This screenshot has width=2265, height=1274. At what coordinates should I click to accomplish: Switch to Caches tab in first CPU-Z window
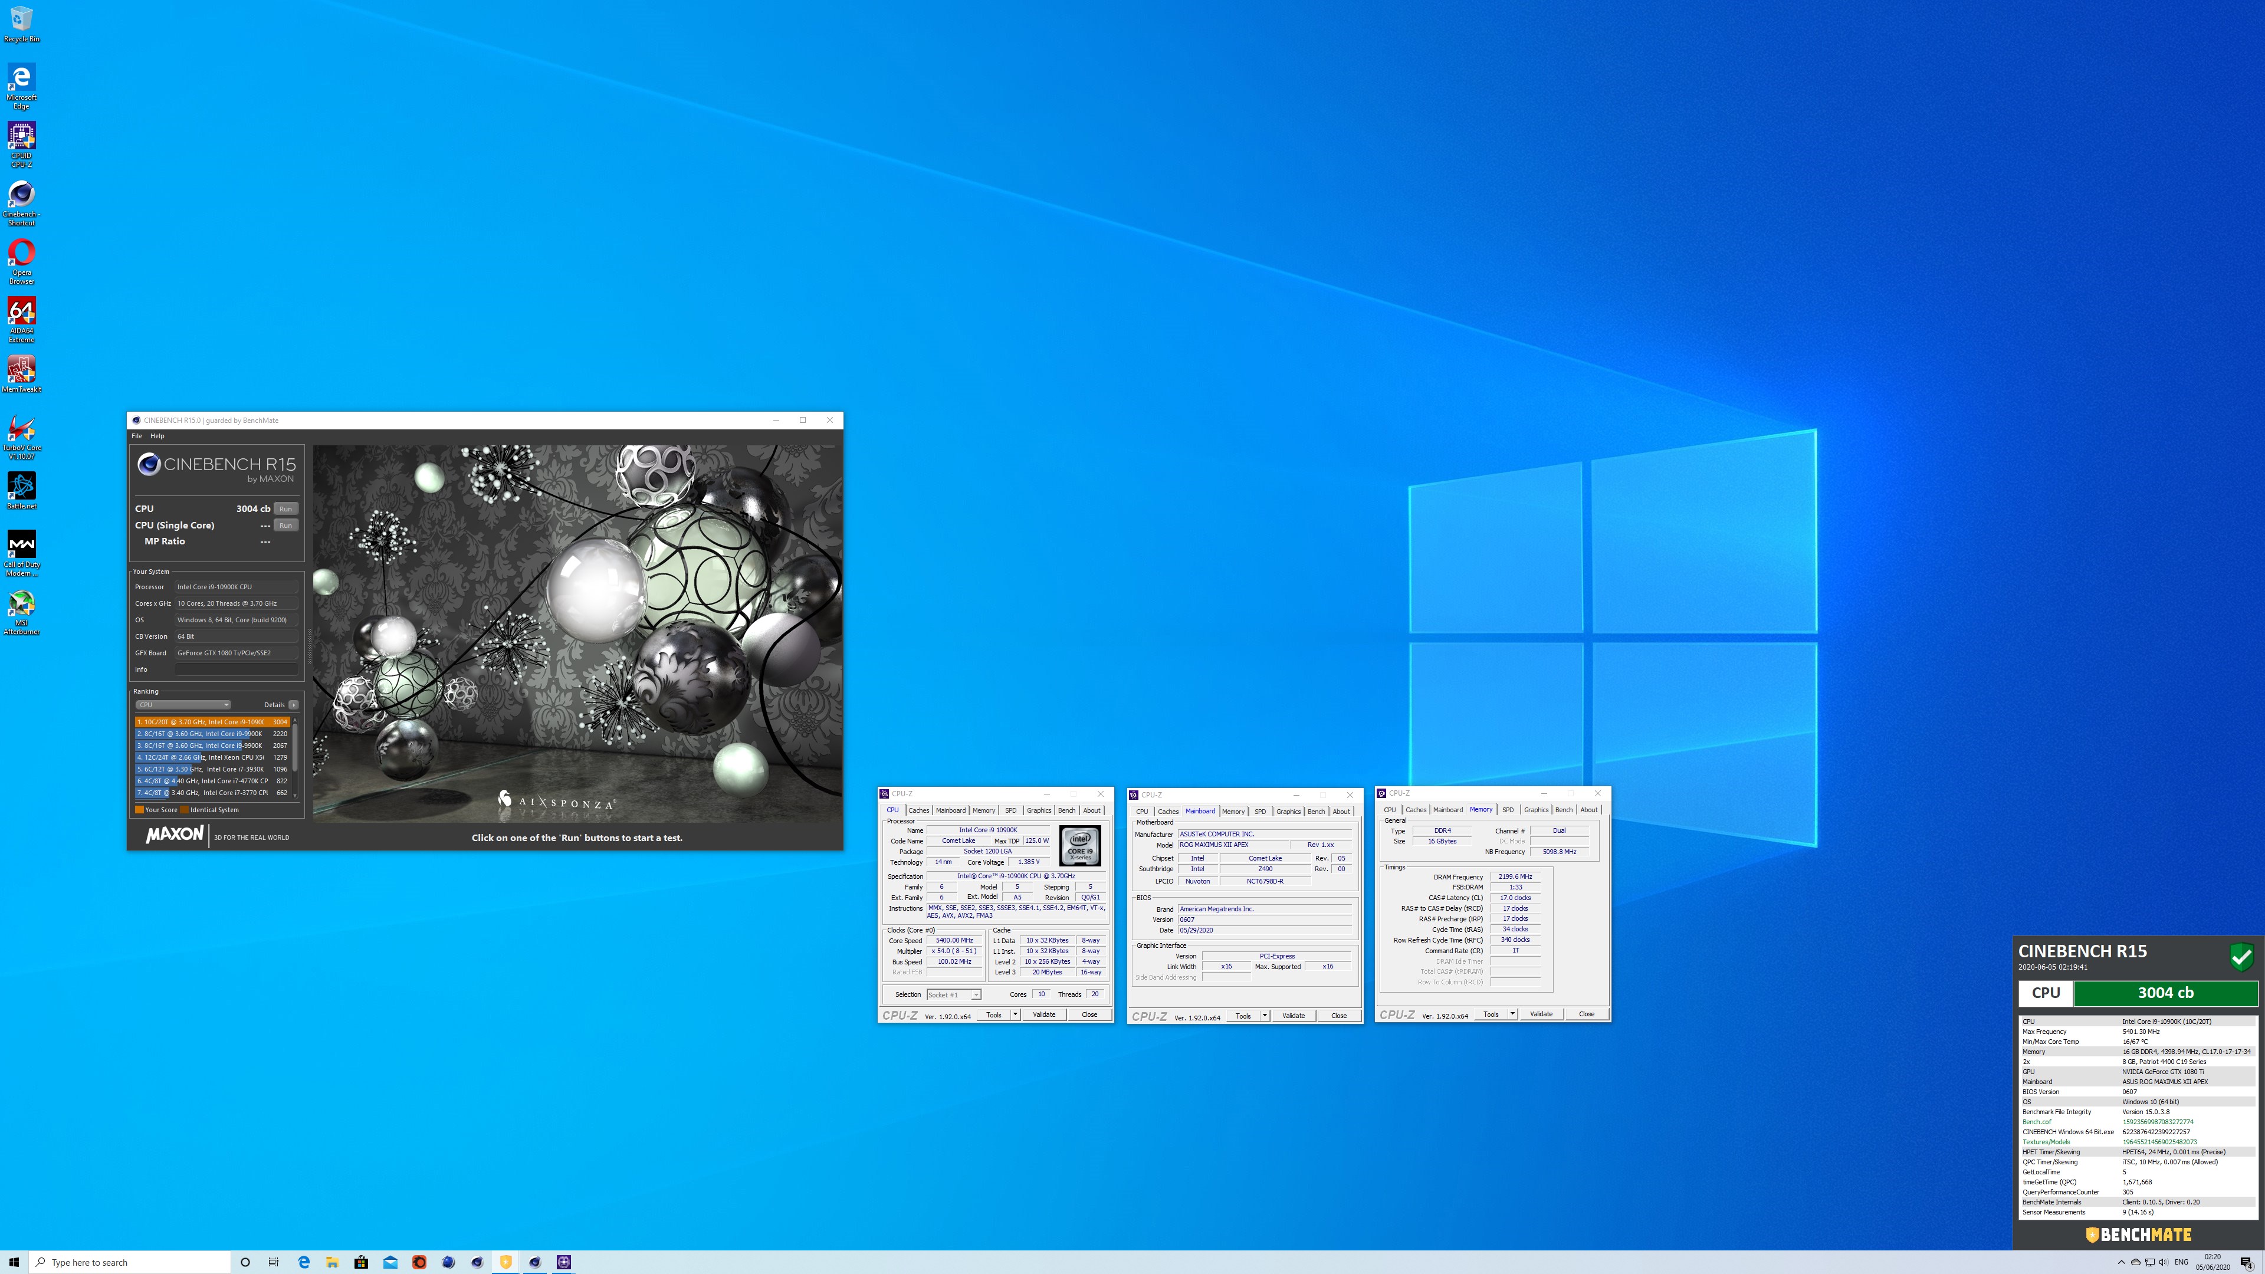(918, 810)
